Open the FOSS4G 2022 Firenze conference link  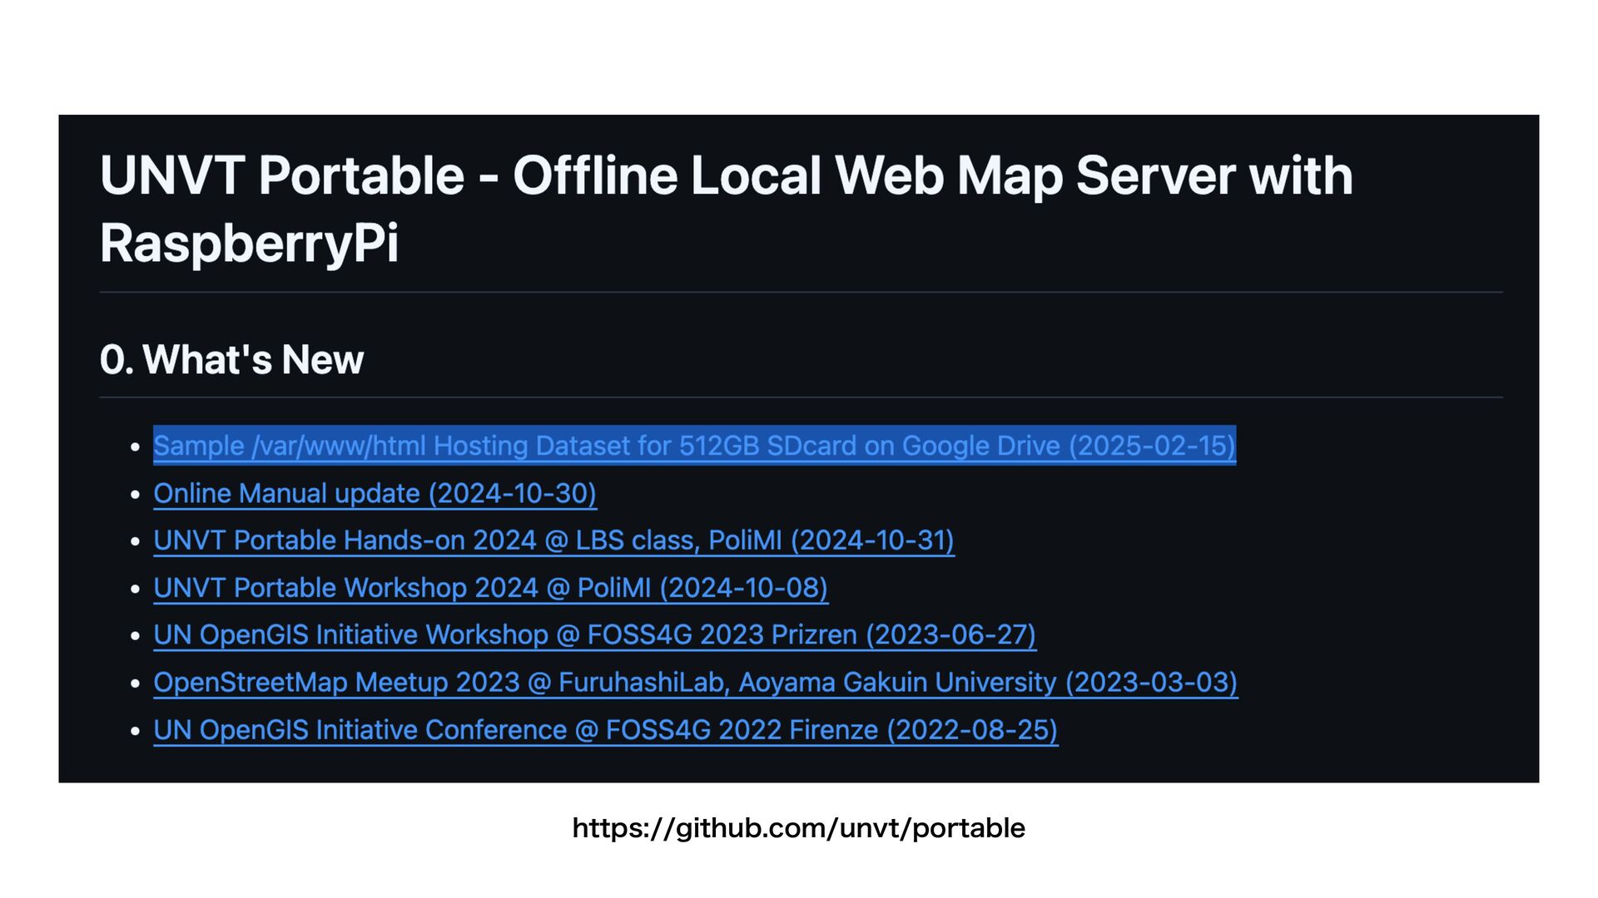(605, 730)
